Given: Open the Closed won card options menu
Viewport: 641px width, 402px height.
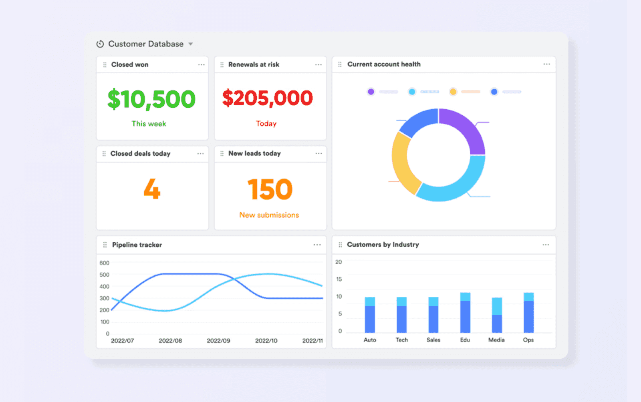Looking at the screenshot, I should coord(201,64).
